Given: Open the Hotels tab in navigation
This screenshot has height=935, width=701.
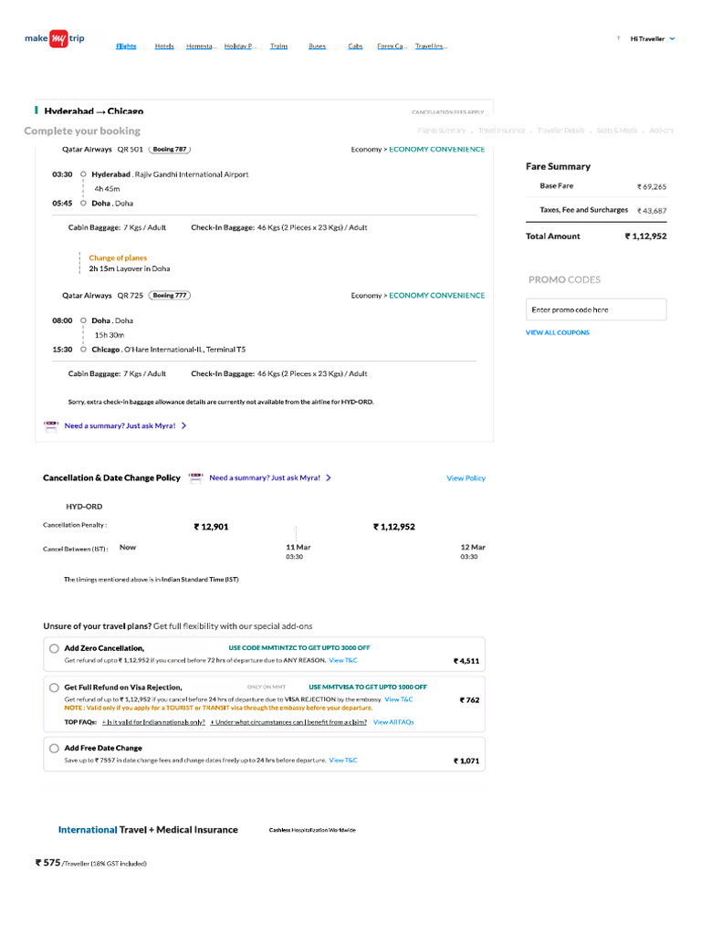Looking at the screenshot, I should click(x=164, y=46).
